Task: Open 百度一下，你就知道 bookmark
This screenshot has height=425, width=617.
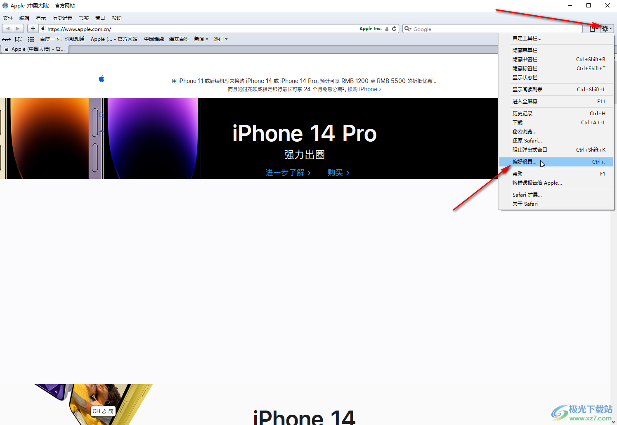Action: (62, 39)
